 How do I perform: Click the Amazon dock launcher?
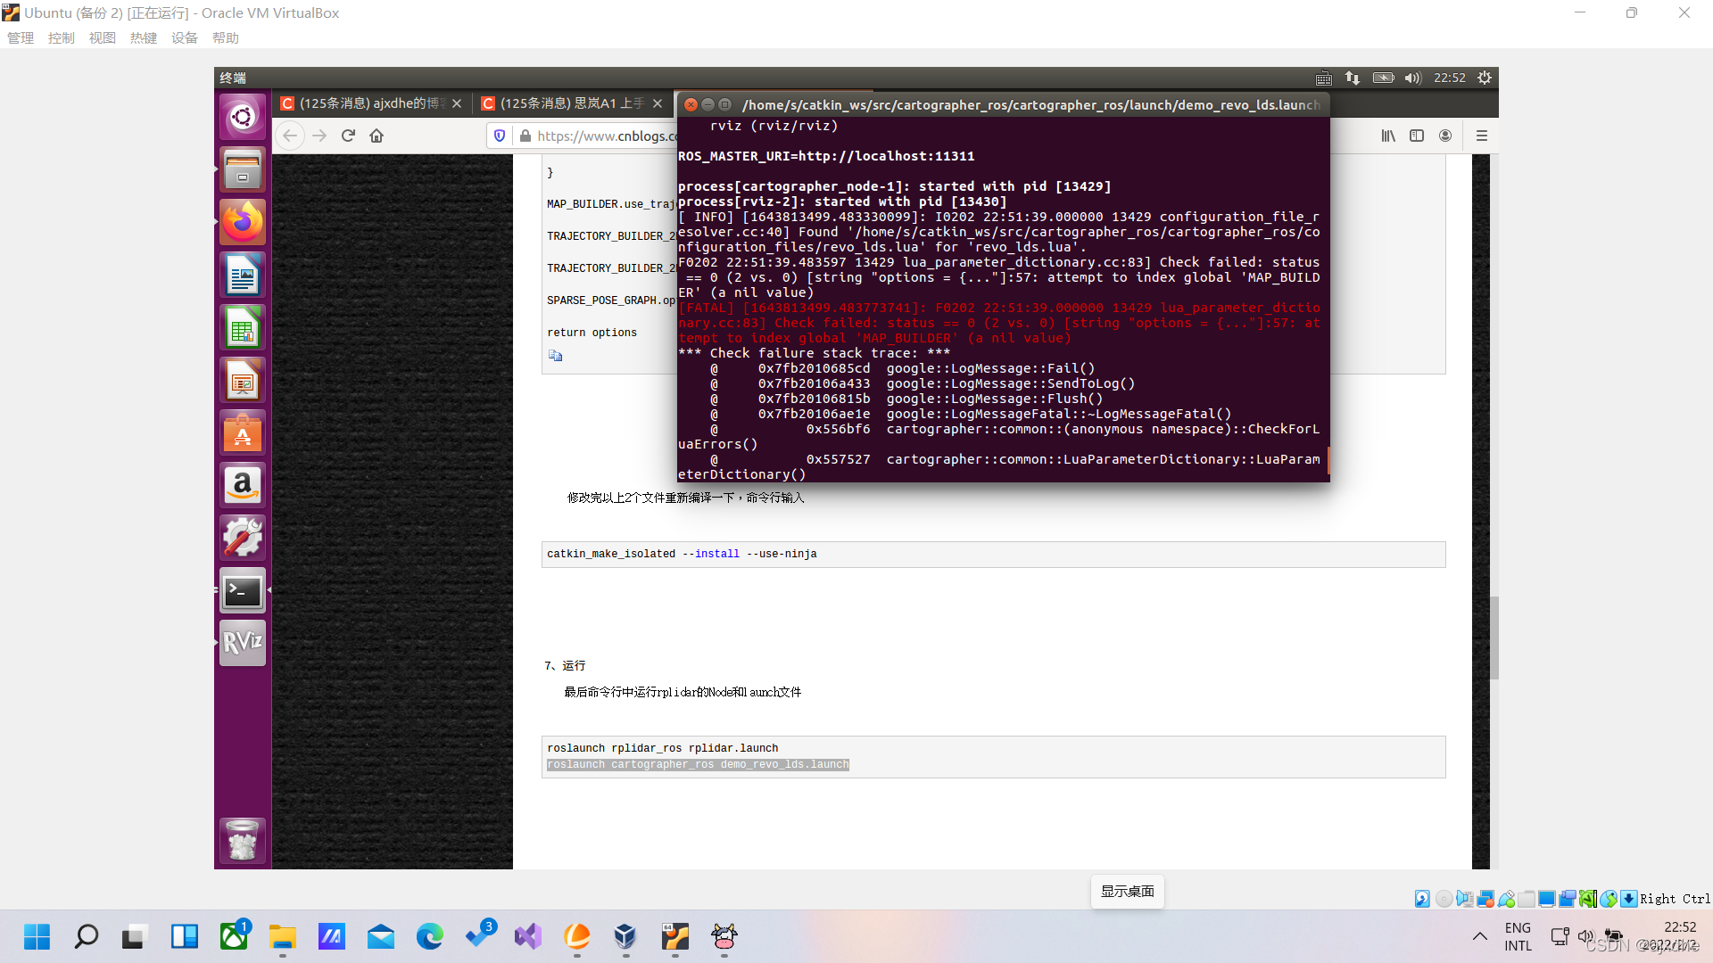tap(243, 486)
